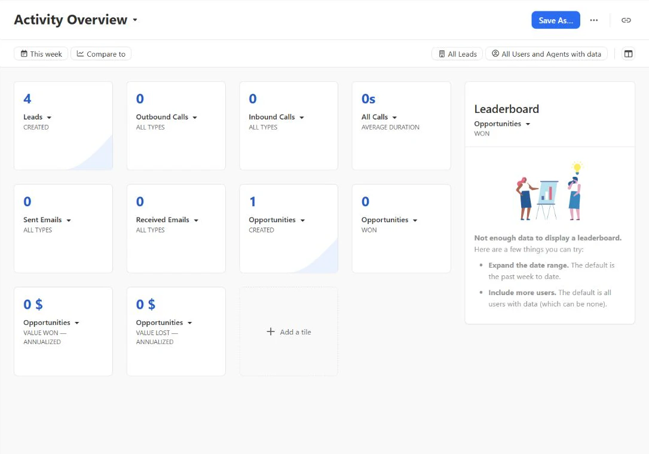Click the user icon in All Users filter
Screen dimensions: 649x454
pos(495,54)
